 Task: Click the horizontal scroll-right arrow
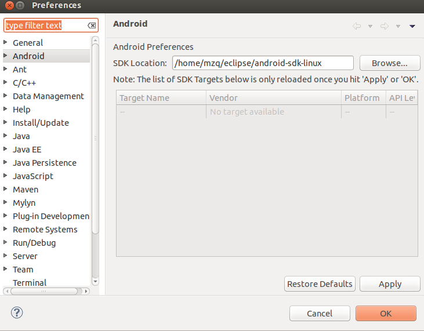point(86,291)
